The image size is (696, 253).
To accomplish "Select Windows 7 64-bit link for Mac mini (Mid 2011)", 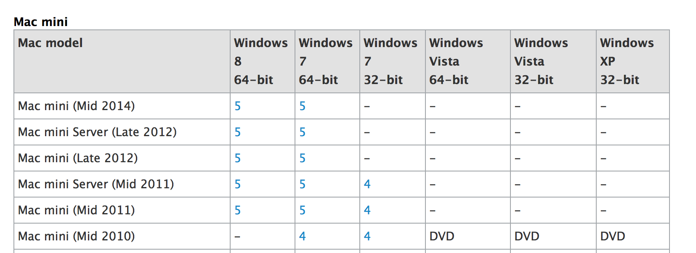I will click(303, 211).
